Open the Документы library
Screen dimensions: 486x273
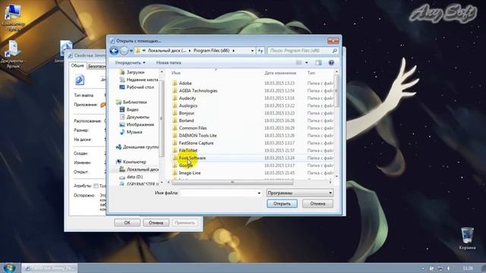134,117
